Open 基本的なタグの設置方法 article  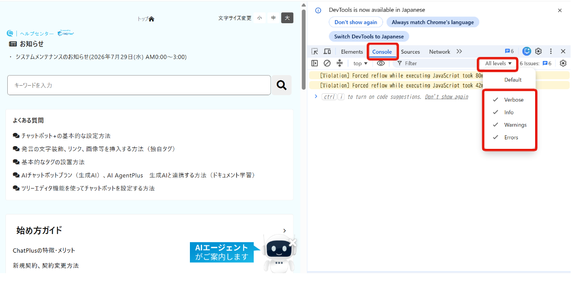[x=53, y=162]
